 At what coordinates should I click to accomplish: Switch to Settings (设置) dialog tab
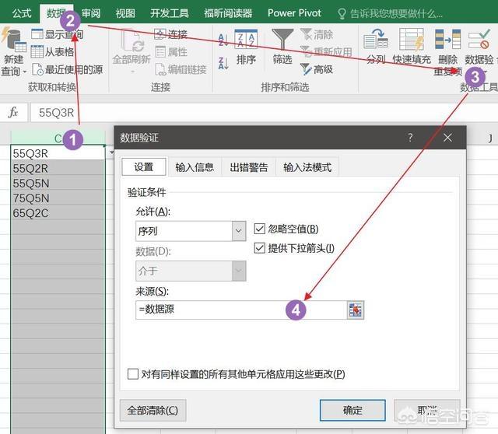click(x=144, y=167)
